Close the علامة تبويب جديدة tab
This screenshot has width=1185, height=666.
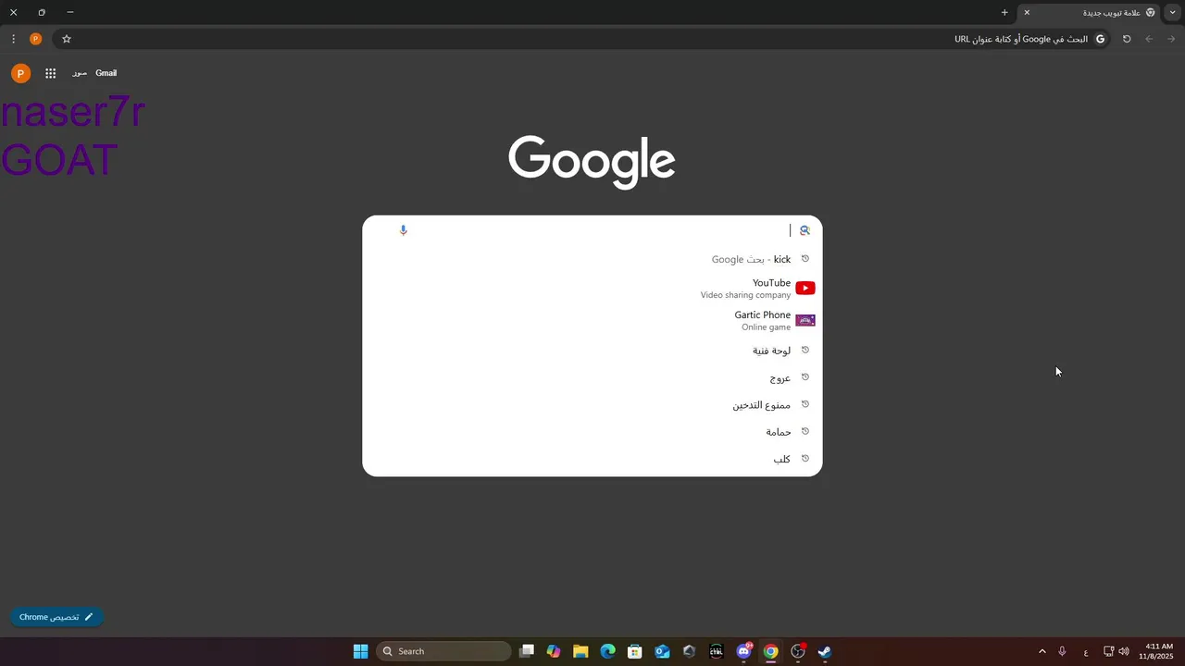pyautogui.click(x=1027, y=12)
